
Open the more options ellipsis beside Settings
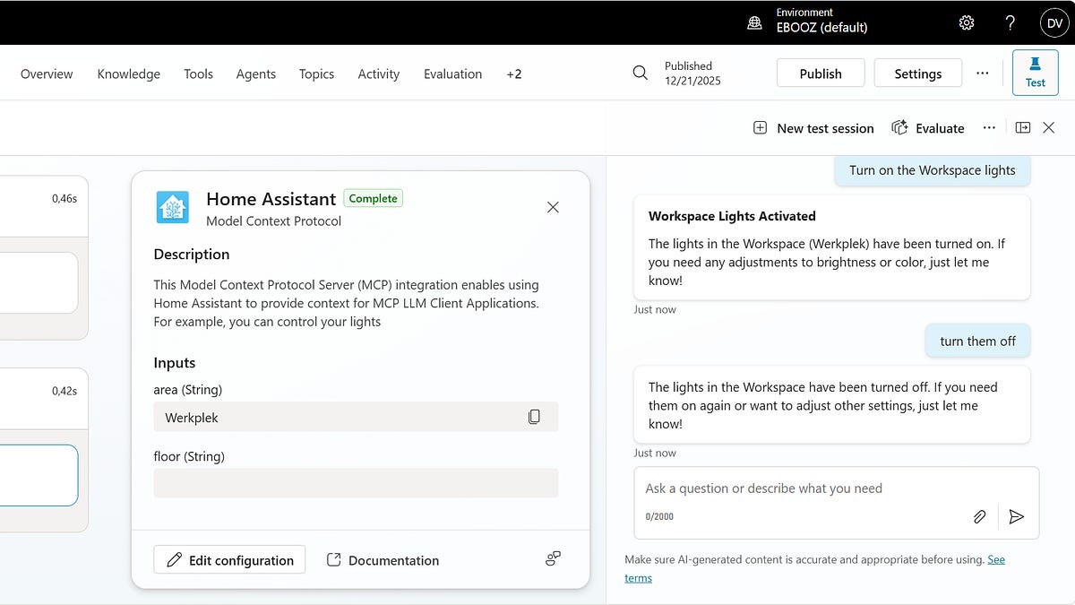pyautogui.click(x=983, y=73)
